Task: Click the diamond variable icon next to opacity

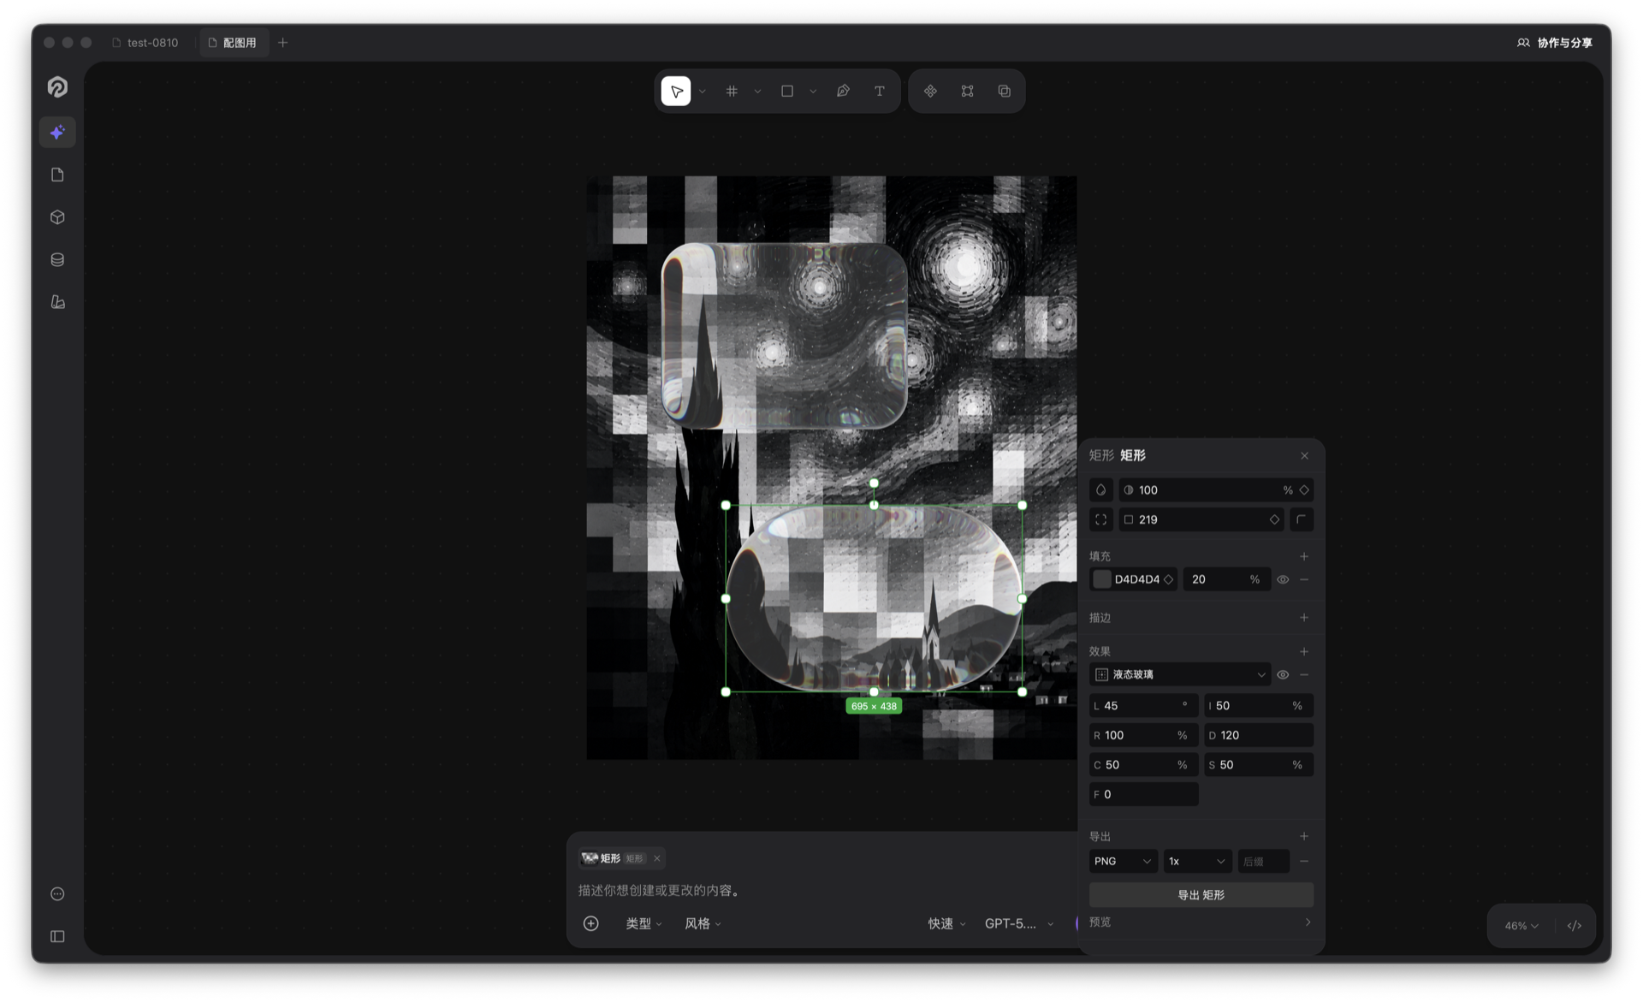Action: point(1304,490)
